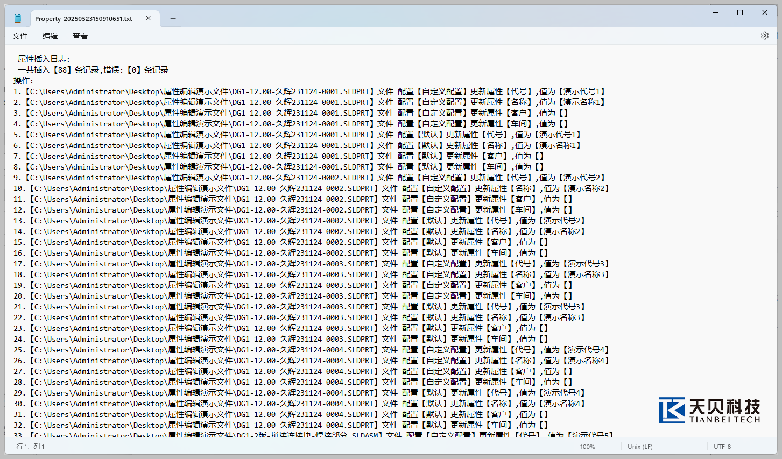Click the 行 1, 列 1 cursor position

tap(31, 447)
